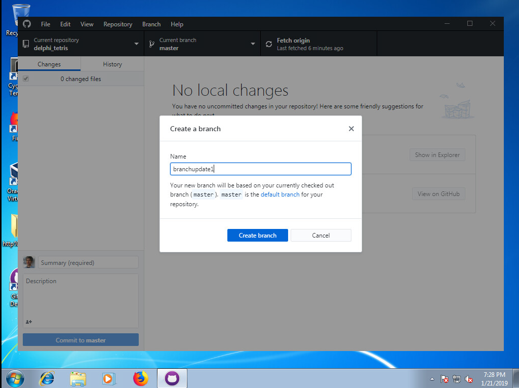The width and height of the screenshot is (519, 388).
Task: Launch Windows Media Player from taskbar
Action: [108, 378]
